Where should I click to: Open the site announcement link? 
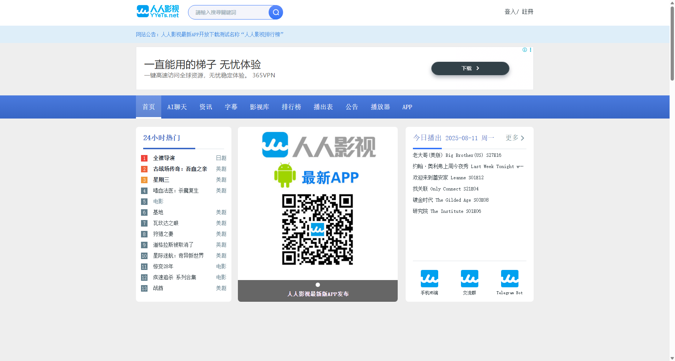[x=210, y=34]
